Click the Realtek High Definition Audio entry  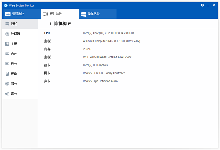(x=100, y=81)
